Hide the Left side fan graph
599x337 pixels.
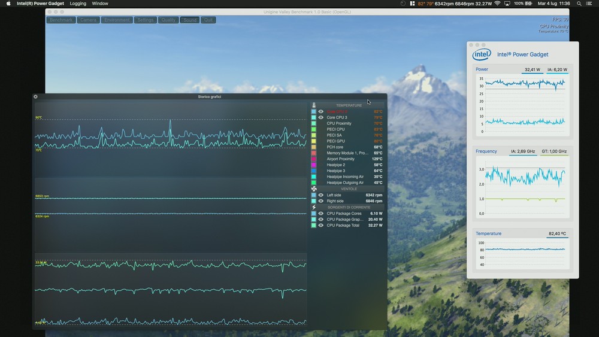[321, 195]
